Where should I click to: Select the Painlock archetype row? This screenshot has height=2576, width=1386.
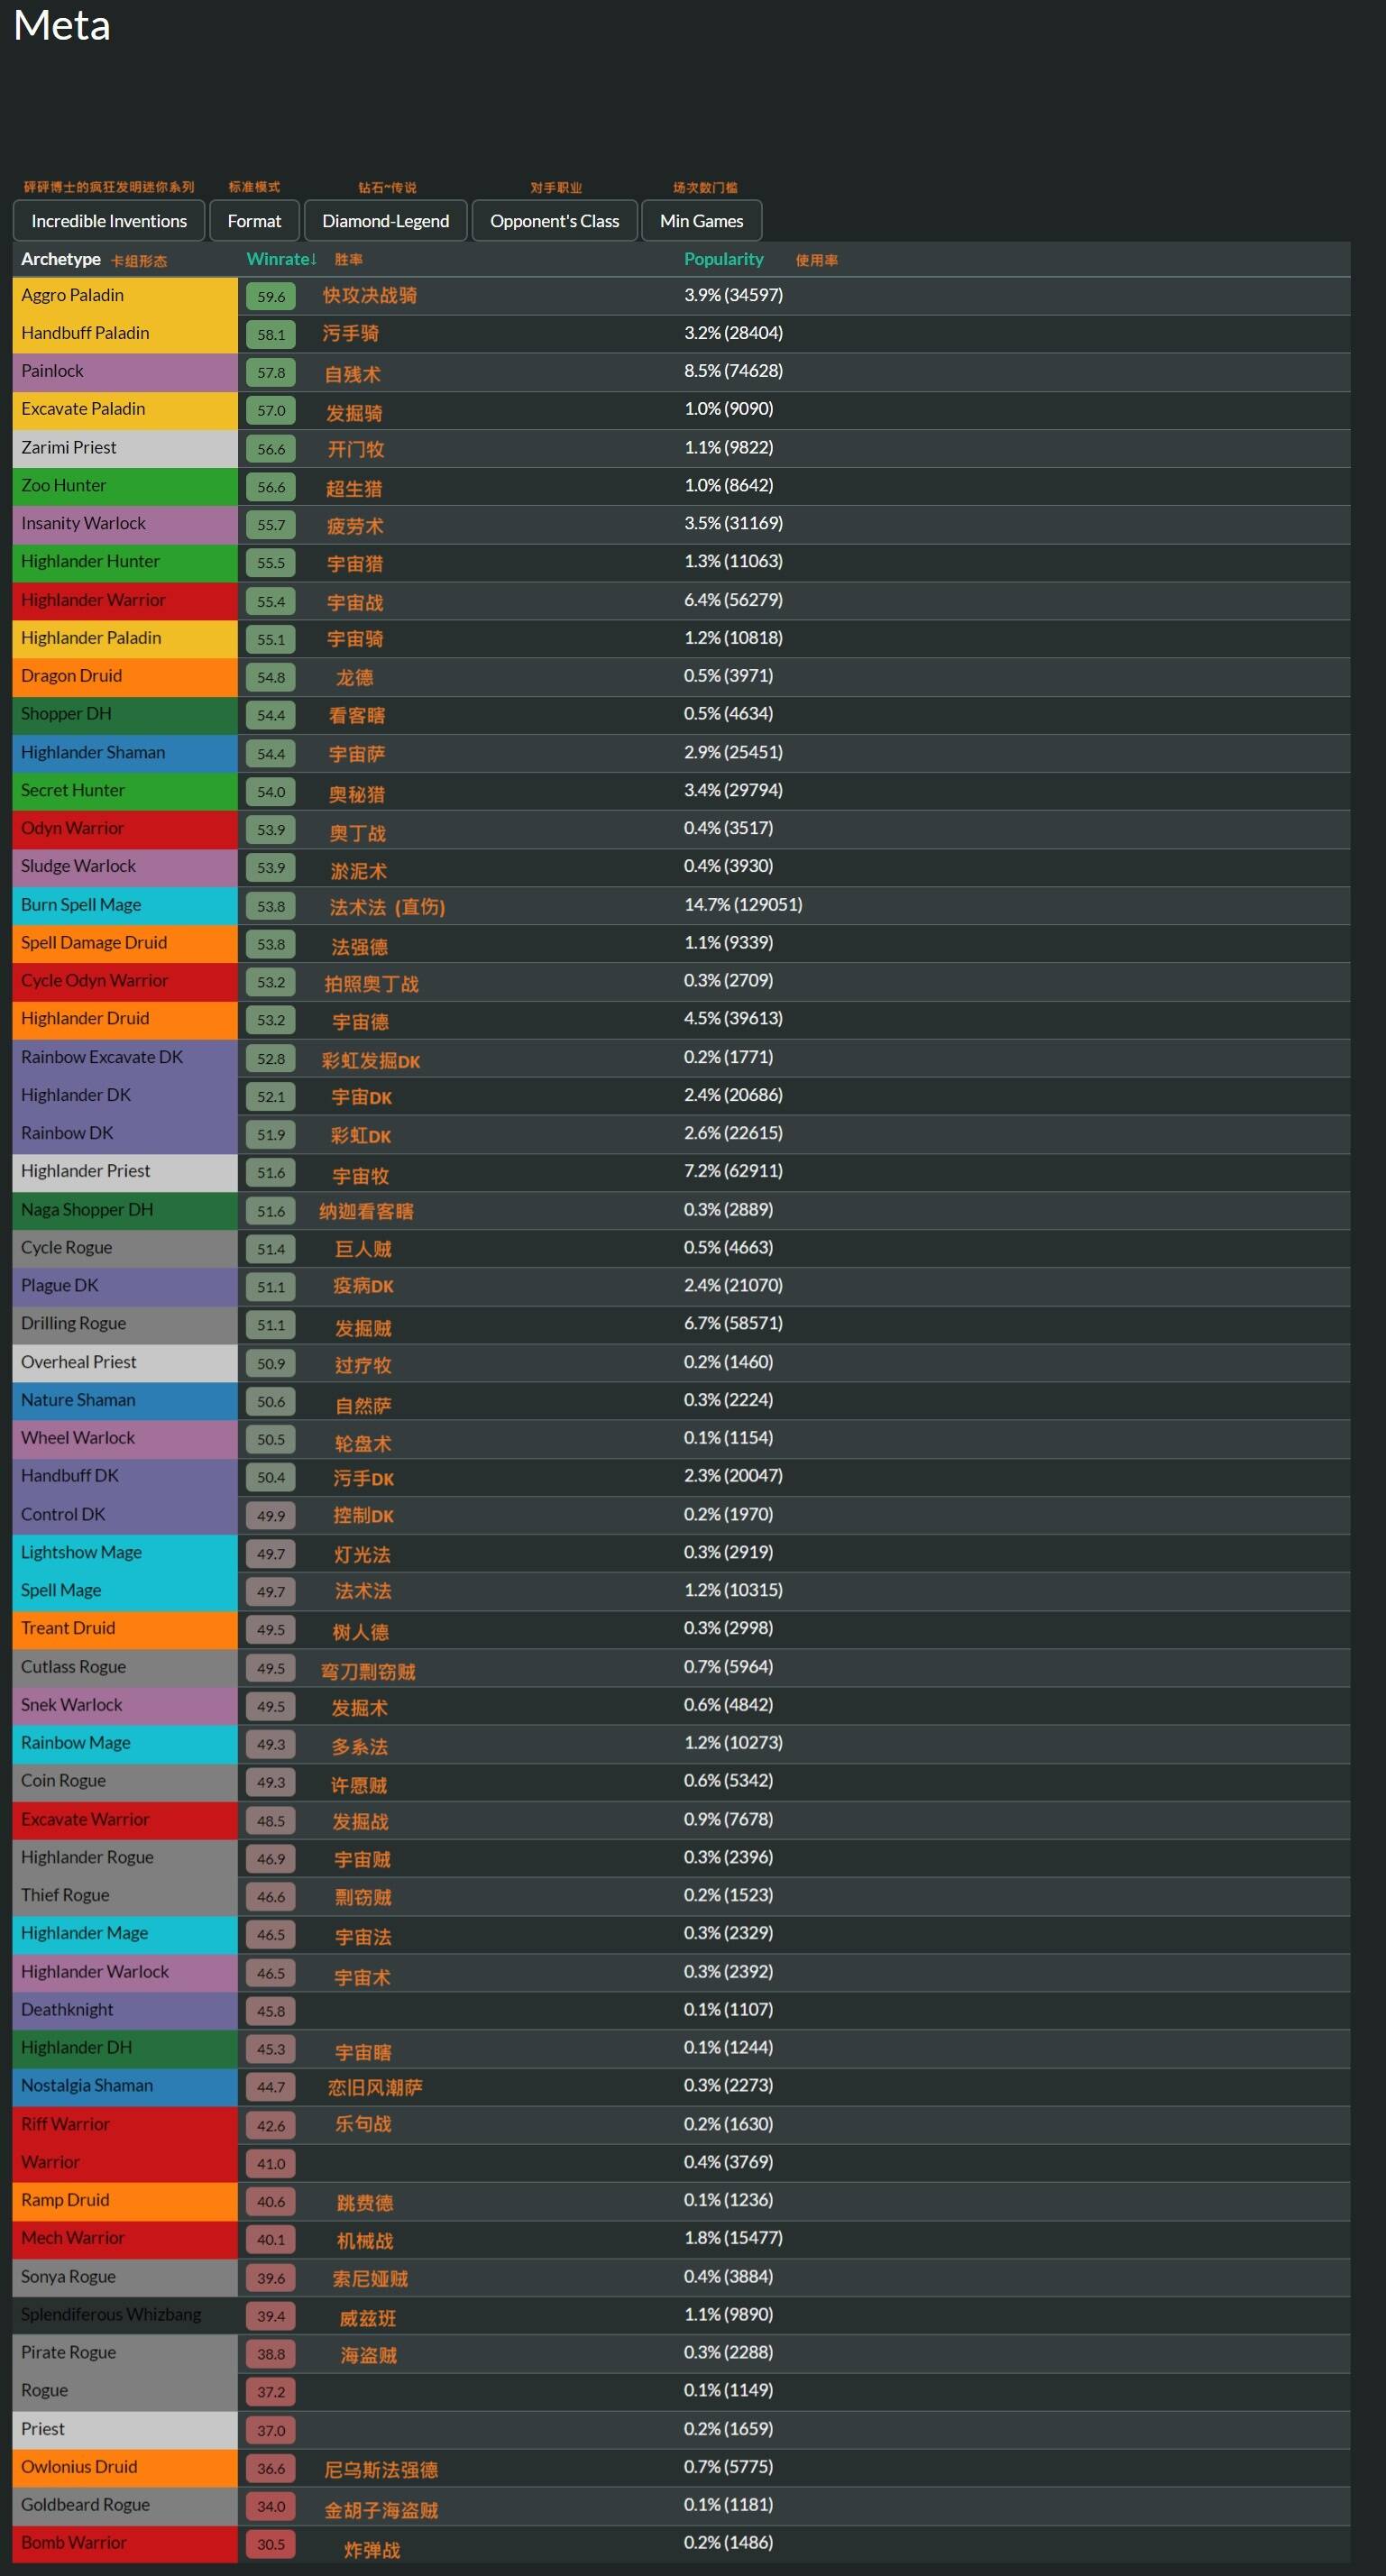tap(125, 372)
